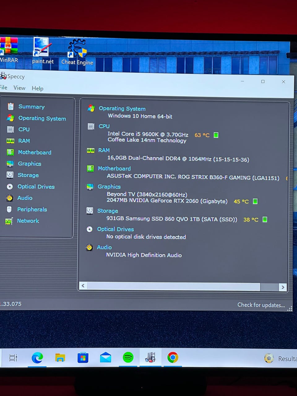Image resolution: width=297 pixels, height=396 pixels.
Task: Click the Graphics monitor icon in sidebar
Action: pyautogui.click(x=10, y=164)
